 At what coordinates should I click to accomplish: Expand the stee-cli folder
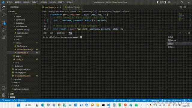coord(16,82)
